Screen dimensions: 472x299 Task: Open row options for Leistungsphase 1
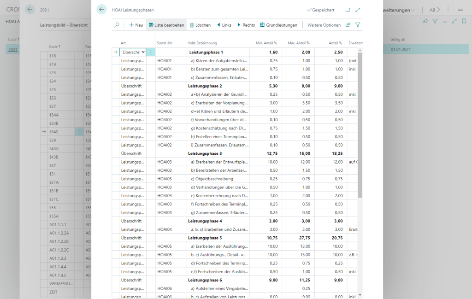pos(151,52)
